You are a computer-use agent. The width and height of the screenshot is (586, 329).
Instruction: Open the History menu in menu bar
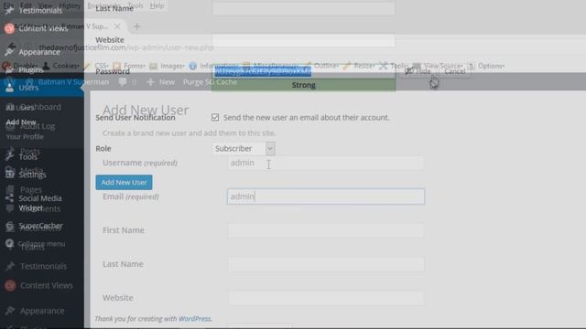70,5
